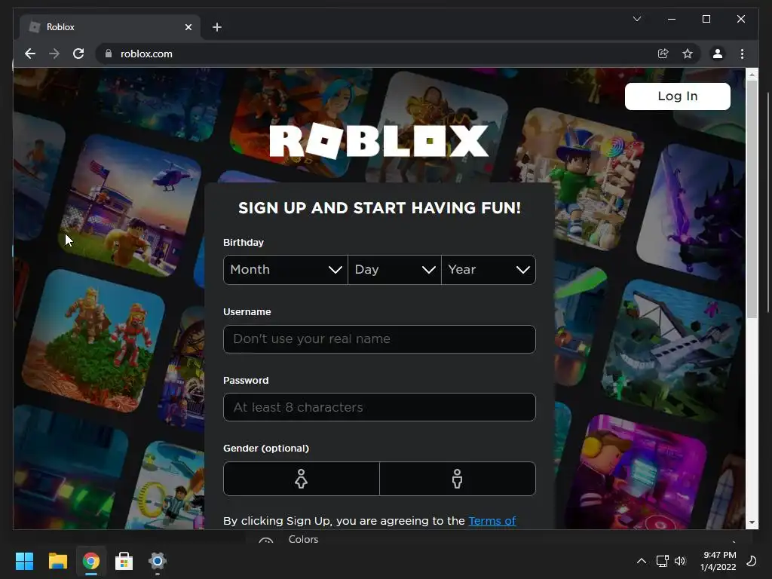Select the female gender icon
Image resolution: width=772 pixels, height=579 pixels.
pos(302,479)
